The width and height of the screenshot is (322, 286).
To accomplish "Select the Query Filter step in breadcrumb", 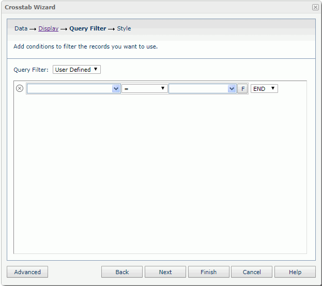I will point(88,28).
